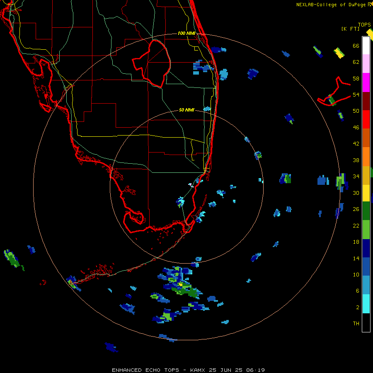
Task: Click the 6 legend scale value
Action: coord(358,291)
